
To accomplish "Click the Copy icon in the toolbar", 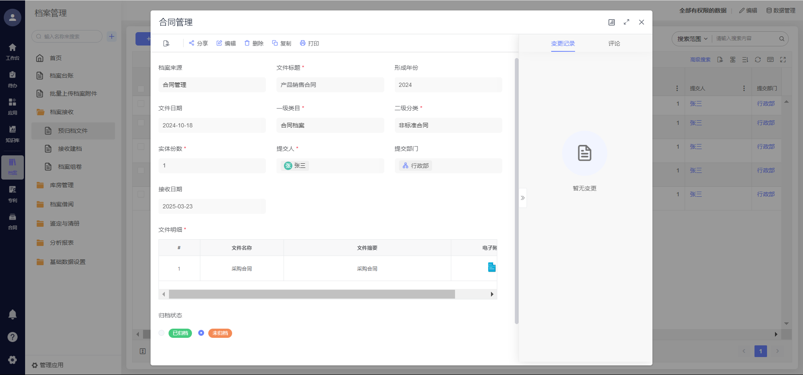I will pos(275,43).
